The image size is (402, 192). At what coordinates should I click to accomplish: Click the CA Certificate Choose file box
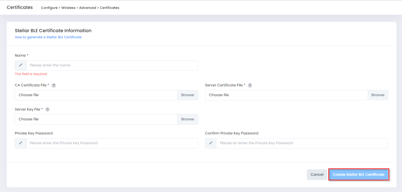(96, 95)
